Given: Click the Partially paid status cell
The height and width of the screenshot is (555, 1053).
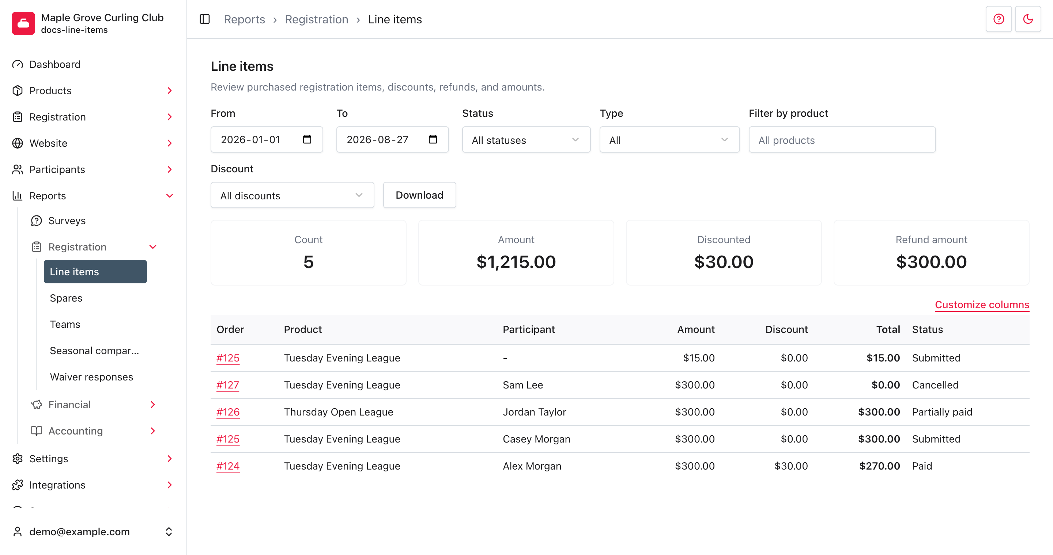Looking at the screenshot, I should [x=942, y=412].
